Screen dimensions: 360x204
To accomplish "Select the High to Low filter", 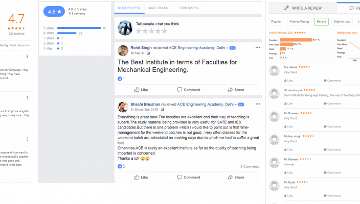I will (x=342, y=21).
